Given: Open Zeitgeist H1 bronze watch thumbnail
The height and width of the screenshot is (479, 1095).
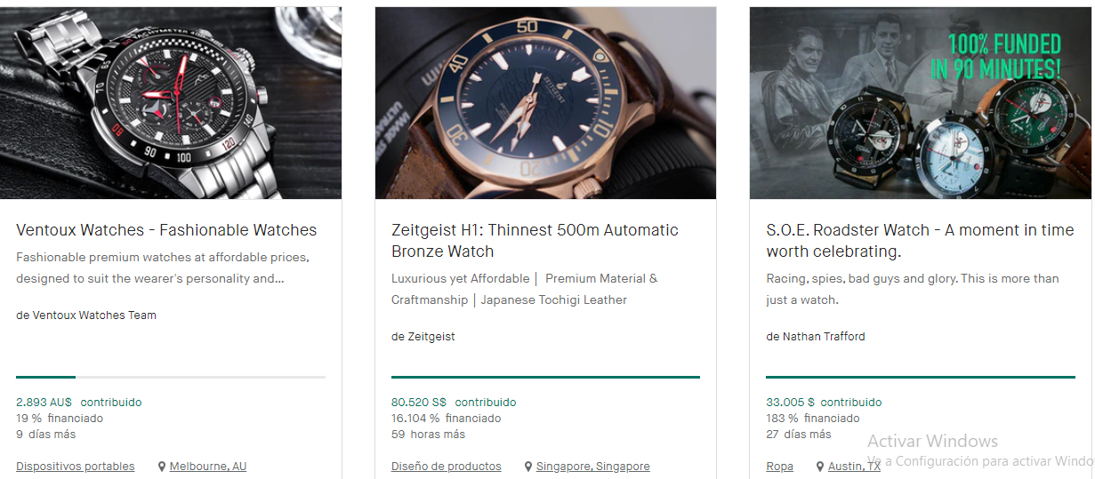Looking at the screenshot, I should pyautogui.click(x=545, y=103).
